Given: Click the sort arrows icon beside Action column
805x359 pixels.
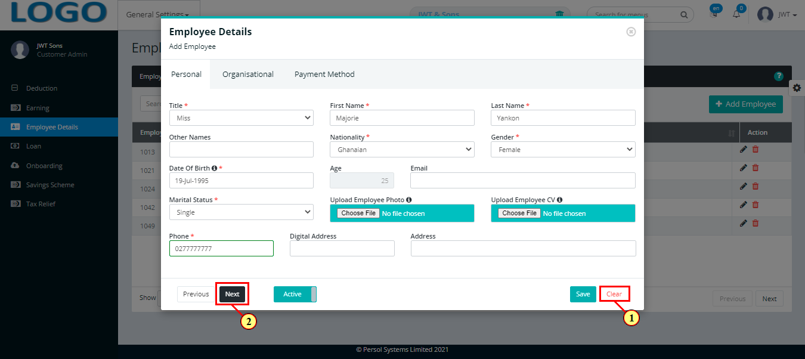Looking at the screenshot, I should click(x=732, y=133).
